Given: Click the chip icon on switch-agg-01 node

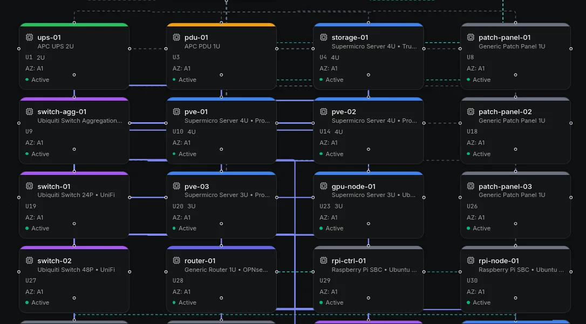Looking at the screenshot, I should 29,111.
